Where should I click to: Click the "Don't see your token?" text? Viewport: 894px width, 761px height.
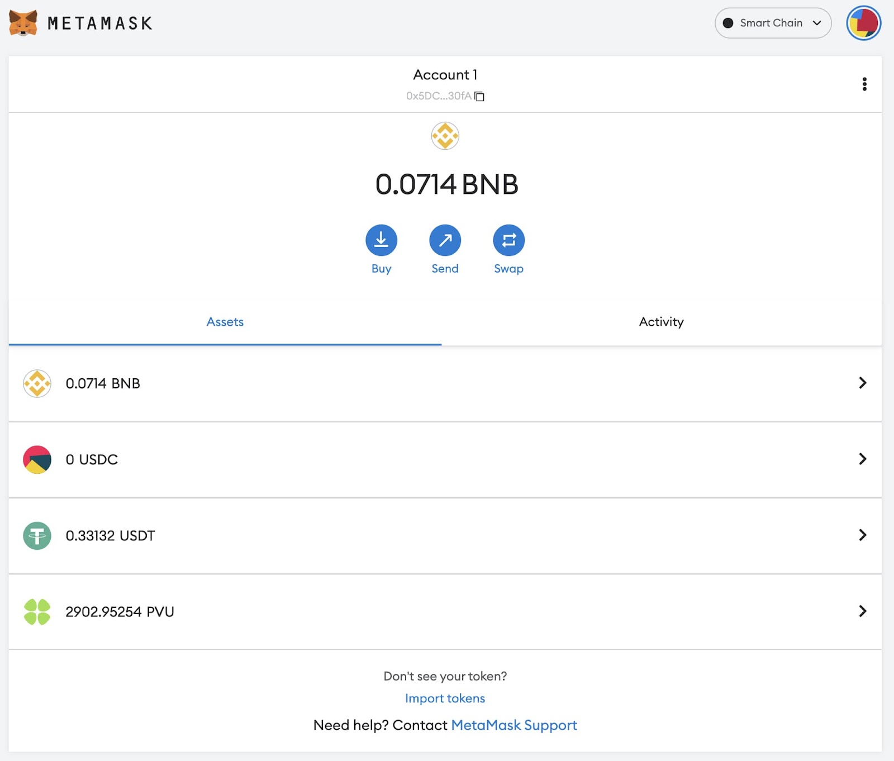(445, 676)
